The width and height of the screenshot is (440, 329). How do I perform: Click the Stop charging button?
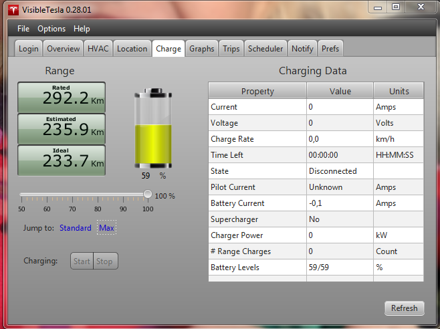[105, 261]
